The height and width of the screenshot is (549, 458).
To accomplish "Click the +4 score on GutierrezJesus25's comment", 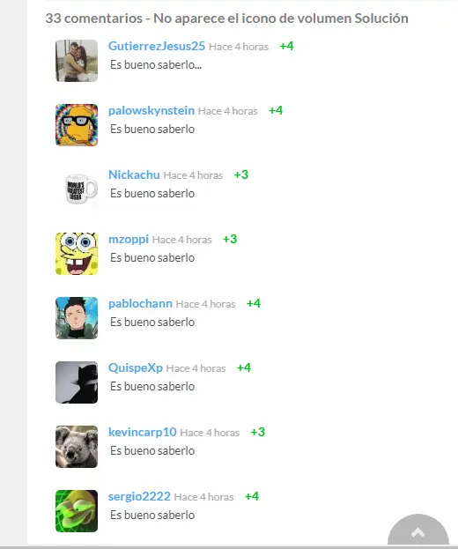I will (x=286, y=46).
